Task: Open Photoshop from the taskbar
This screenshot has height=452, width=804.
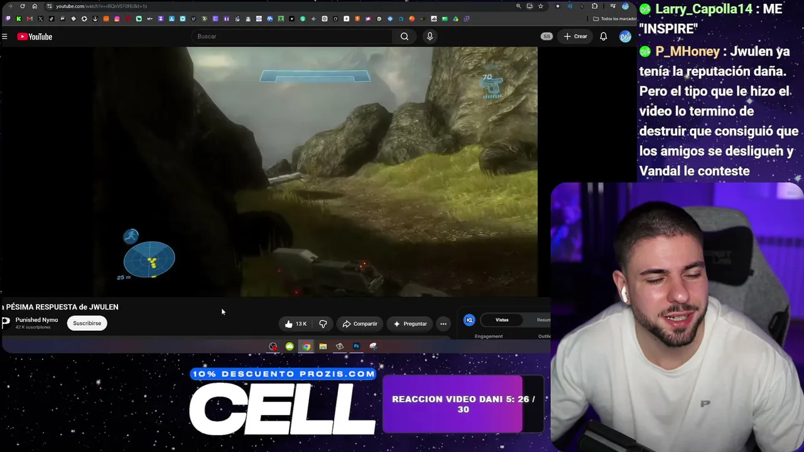Action: coord(356,347)
